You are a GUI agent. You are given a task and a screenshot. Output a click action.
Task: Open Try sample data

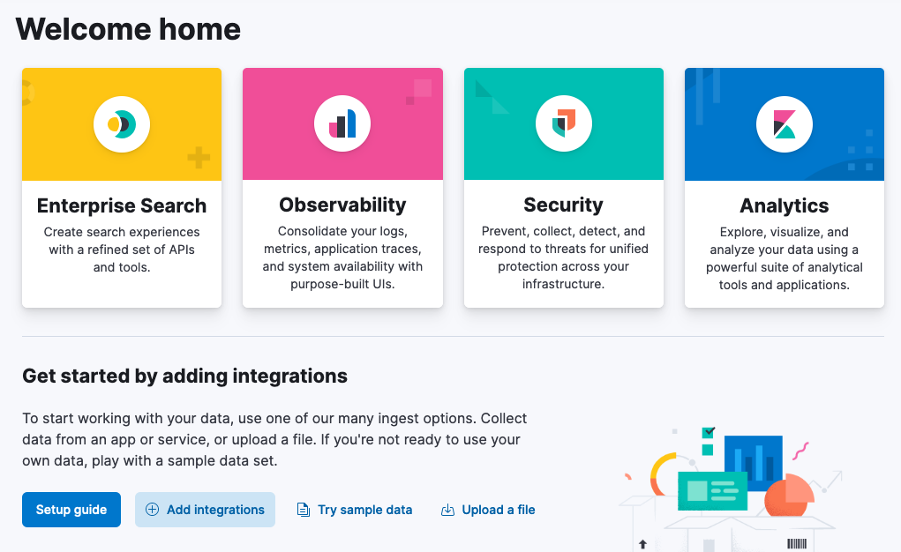tap(364, 510)
